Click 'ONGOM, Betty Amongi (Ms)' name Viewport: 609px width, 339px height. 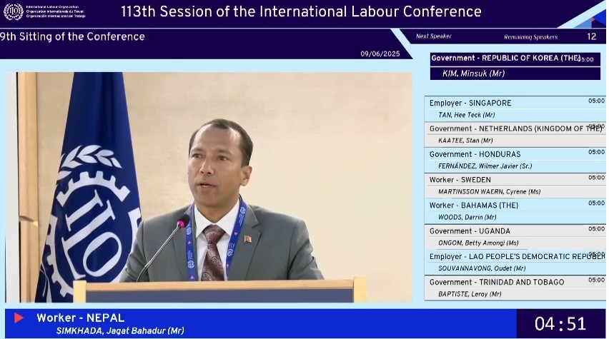click(x=478, y=243)
